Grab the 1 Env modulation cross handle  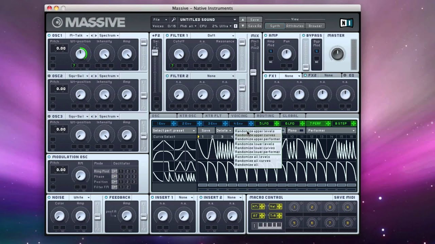pos(173,124)
